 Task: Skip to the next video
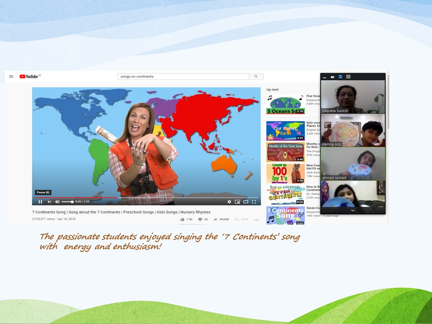click(49, 202)
